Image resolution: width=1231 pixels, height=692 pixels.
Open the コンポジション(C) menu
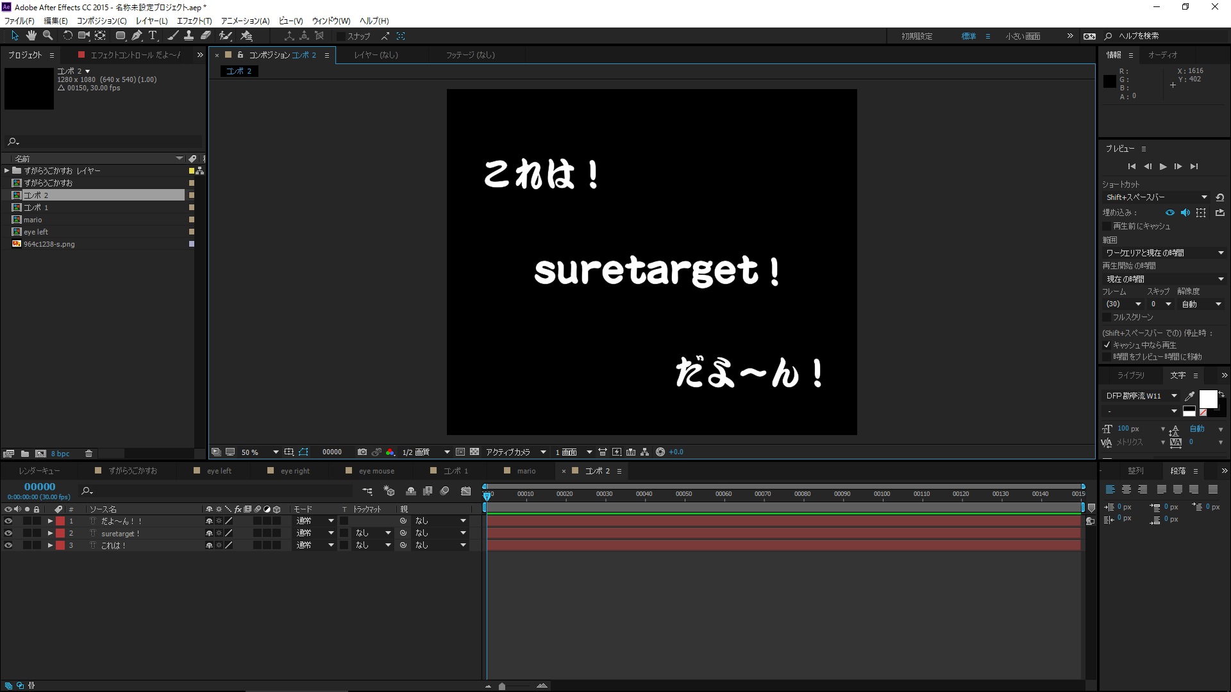[x=102, y=21]
